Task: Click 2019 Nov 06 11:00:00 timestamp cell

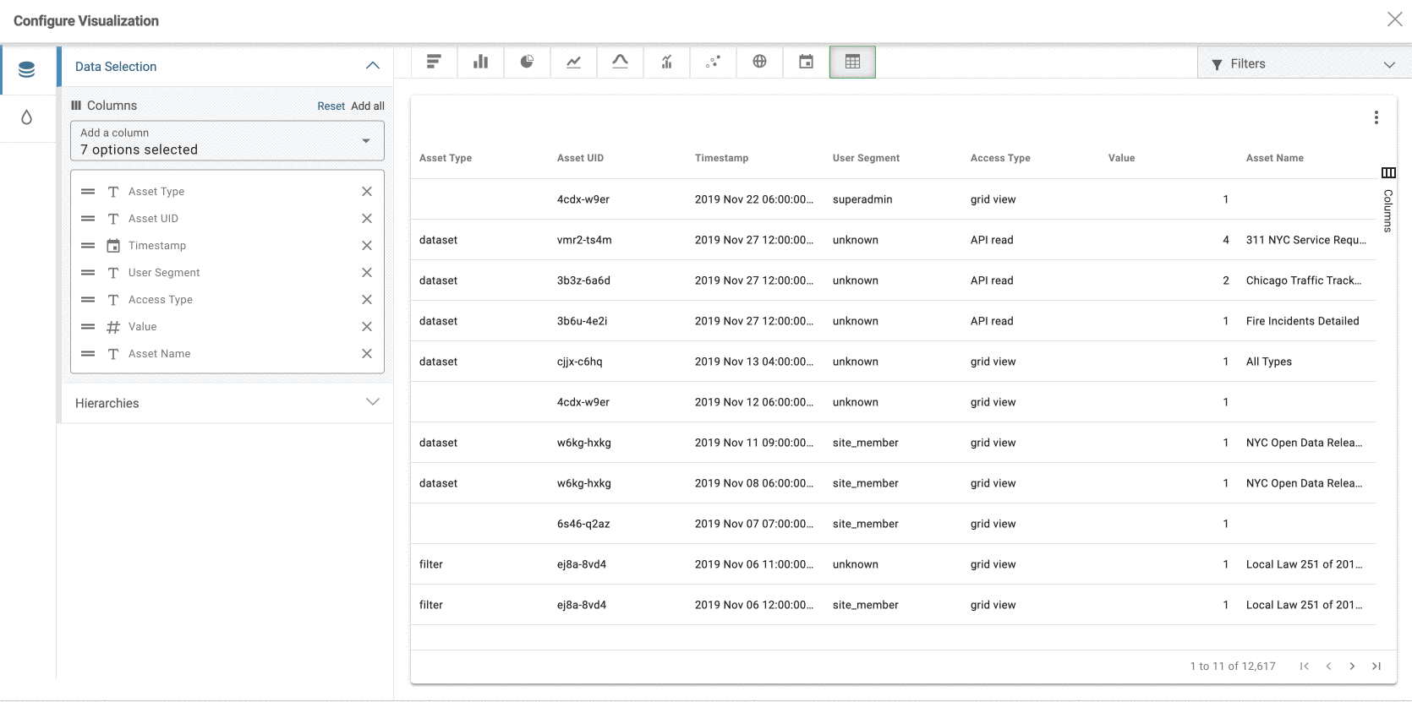Action: [754, 564]
